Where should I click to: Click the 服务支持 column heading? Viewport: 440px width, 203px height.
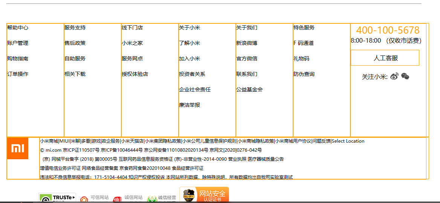tap(75, 28)
